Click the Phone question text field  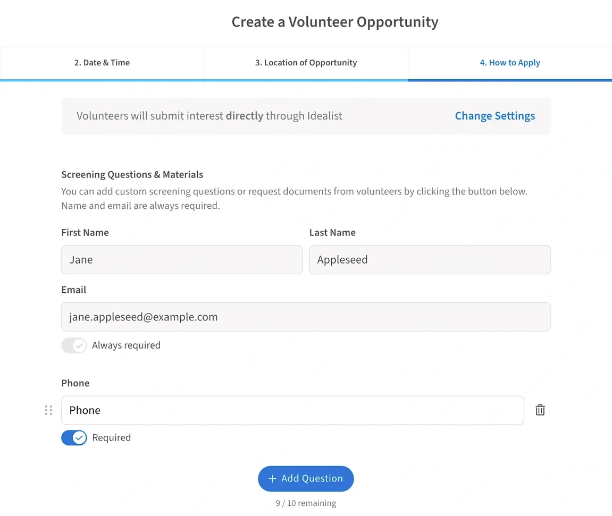pyautogui.click(x=293, y=410)
